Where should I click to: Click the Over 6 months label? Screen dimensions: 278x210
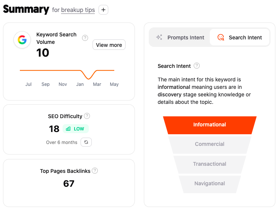coord(62,142)
